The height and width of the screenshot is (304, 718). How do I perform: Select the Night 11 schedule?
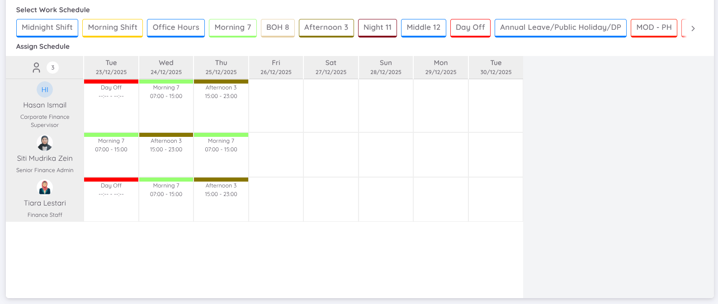[x=378, y=28]
